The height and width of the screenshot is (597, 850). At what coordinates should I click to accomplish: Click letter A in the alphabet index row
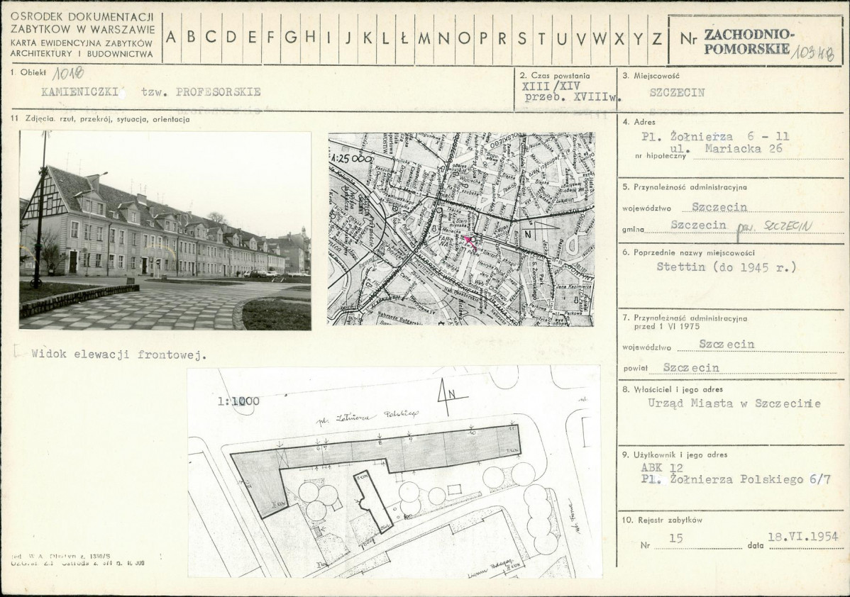[x=171, y=38]
